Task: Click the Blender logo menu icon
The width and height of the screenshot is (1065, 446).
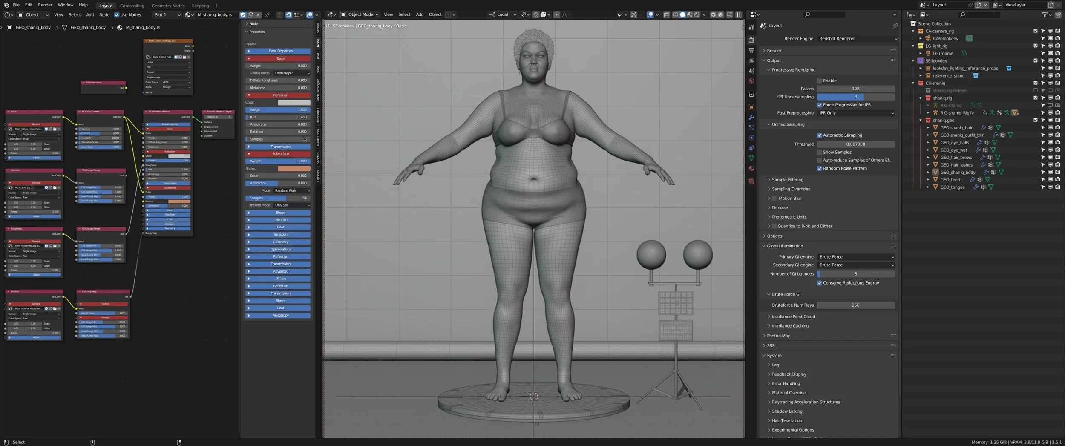Action: pos(6,5)
